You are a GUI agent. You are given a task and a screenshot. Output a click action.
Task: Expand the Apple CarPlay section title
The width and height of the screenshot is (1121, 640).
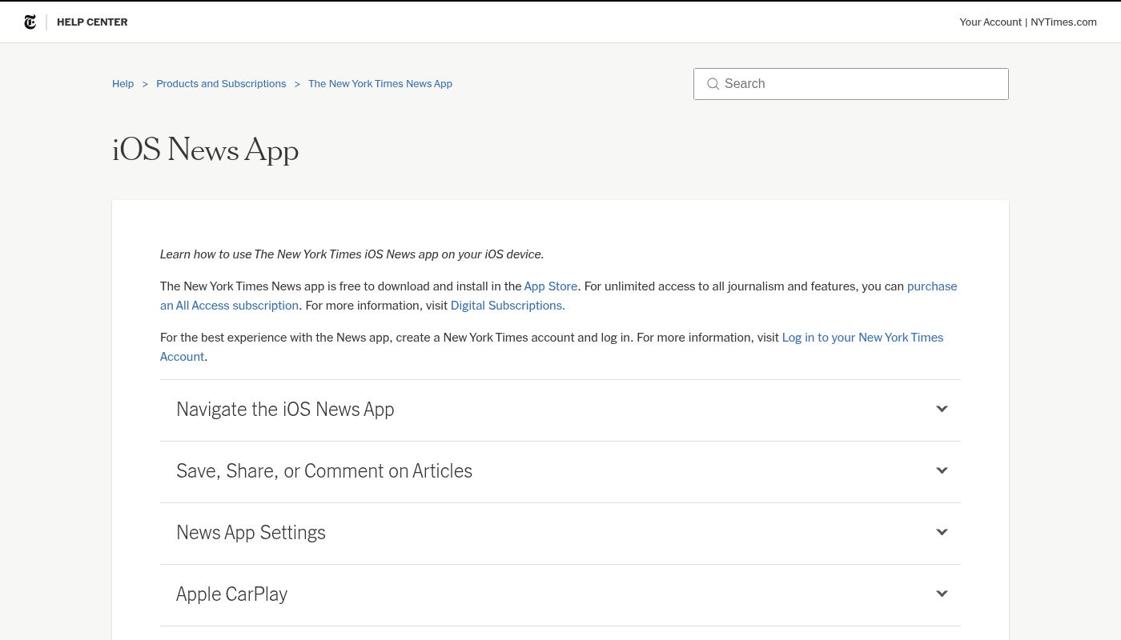[231, 594]
